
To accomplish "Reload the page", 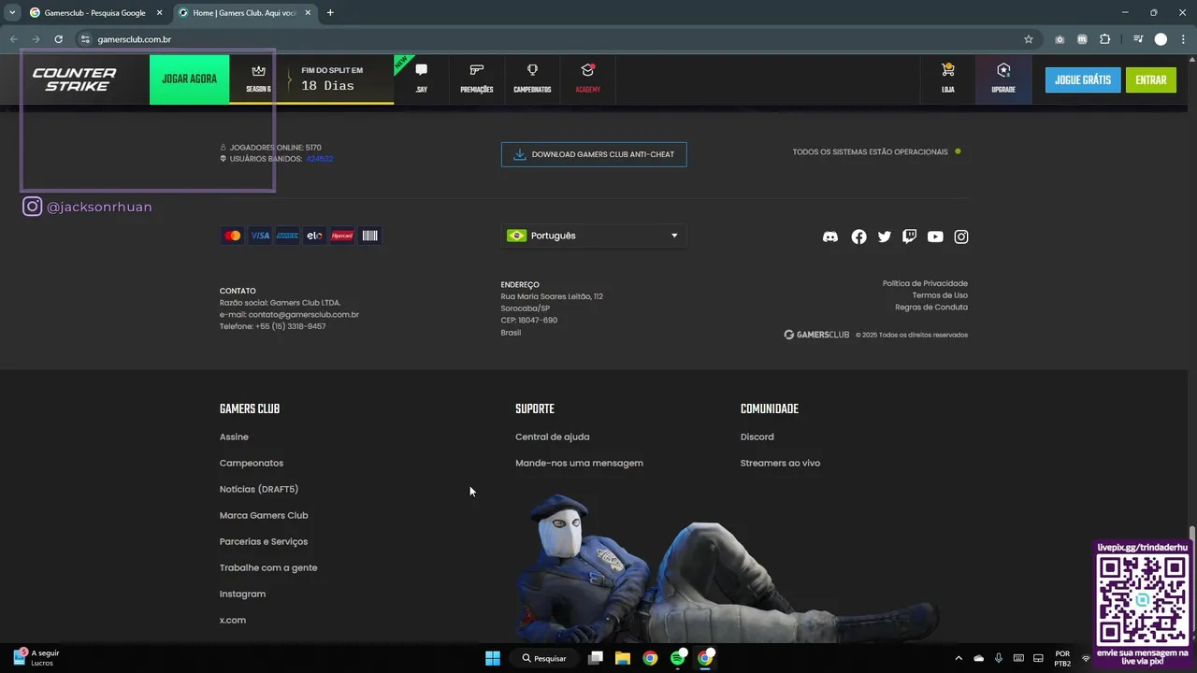I will click(58, 39).
